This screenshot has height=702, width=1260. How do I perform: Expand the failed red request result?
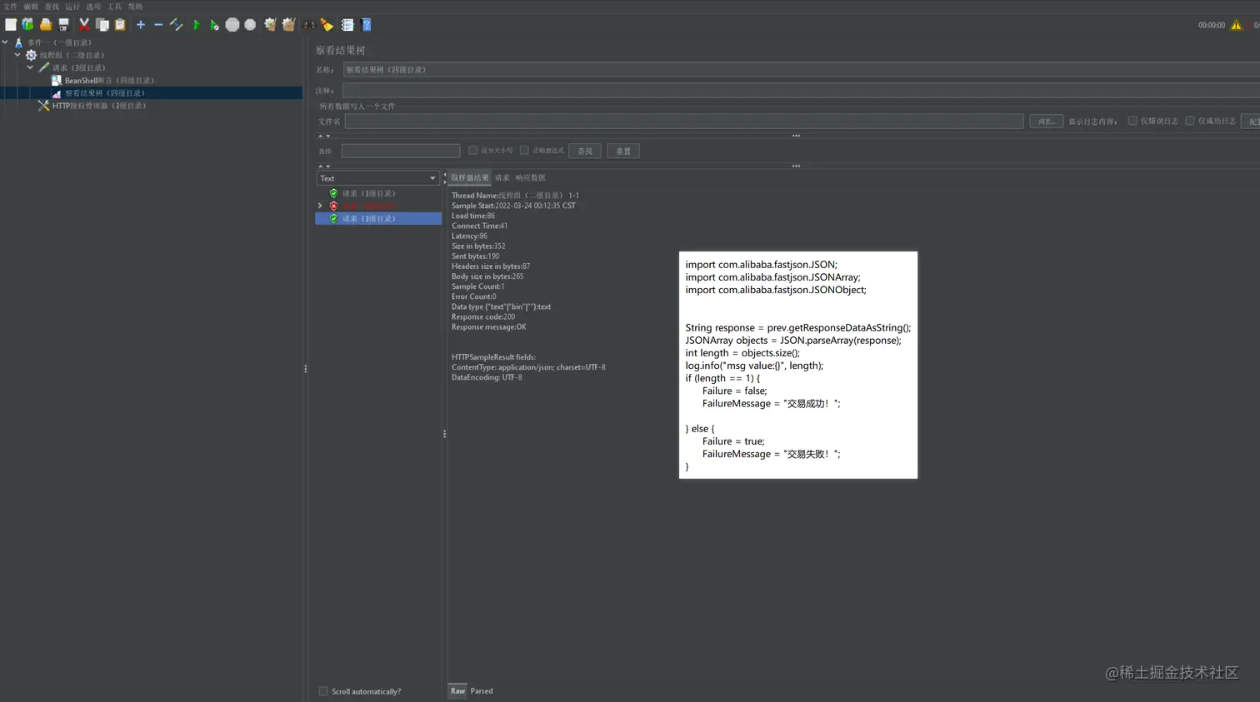(x=320, y=206)
